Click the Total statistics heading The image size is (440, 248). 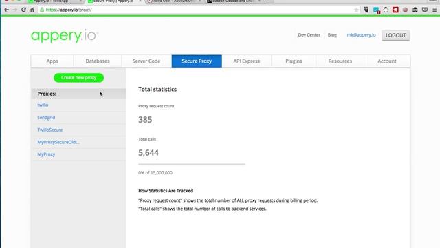[157, 90]
